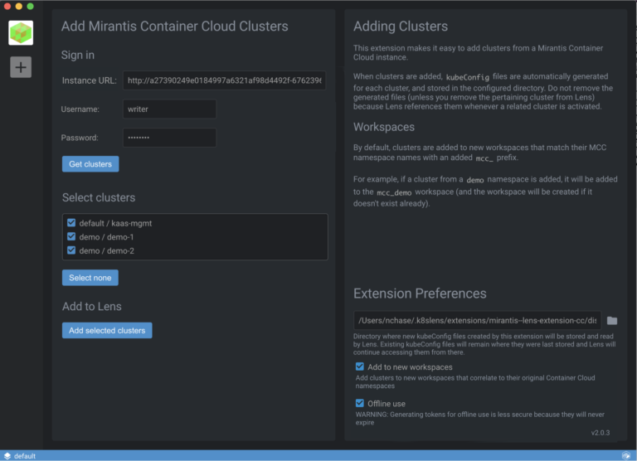This screenshot has height=461, width=637.
Task: Click the kubeConfig directory path field
Action: click(x=477, y=320)
